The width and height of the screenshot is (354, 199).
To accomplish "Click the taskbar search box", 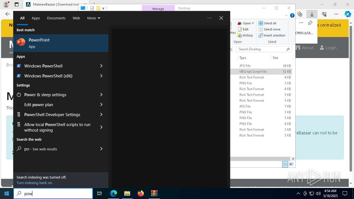I will point(53,193).
